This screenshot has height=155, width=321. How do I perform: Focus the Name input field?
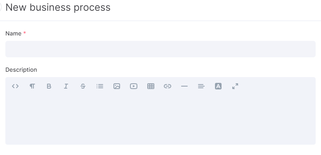tap(160, 49)
